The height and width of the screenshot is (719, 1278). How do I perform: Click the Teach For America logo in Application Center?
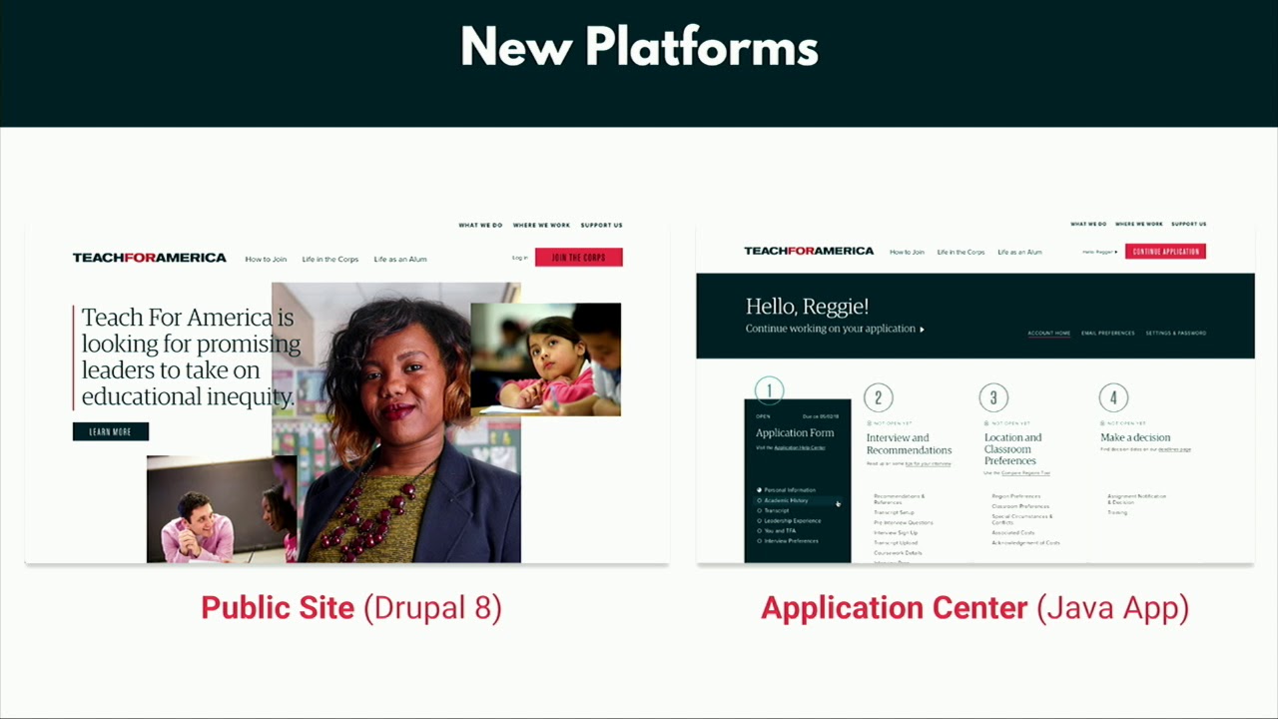[x=809, y=251]
